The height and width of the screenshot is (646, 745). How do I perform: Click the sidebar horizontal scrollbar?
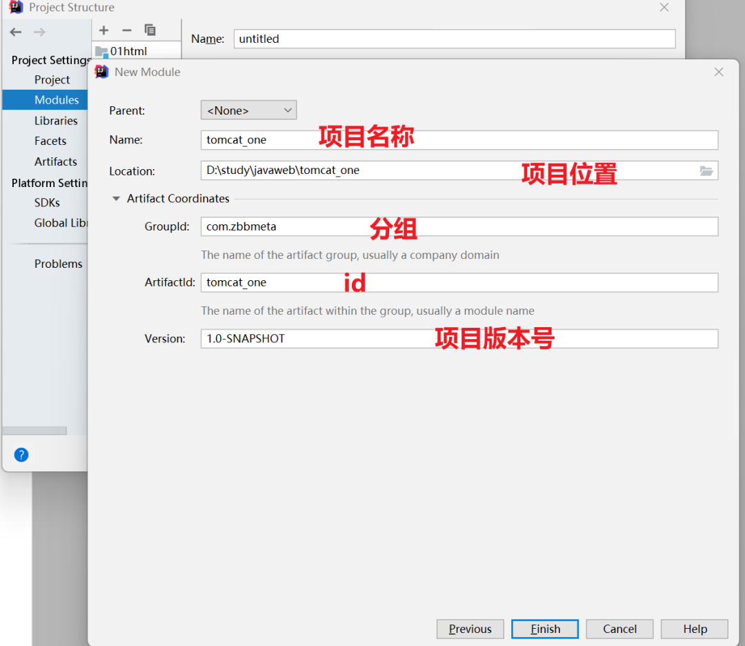click(34, 431)
